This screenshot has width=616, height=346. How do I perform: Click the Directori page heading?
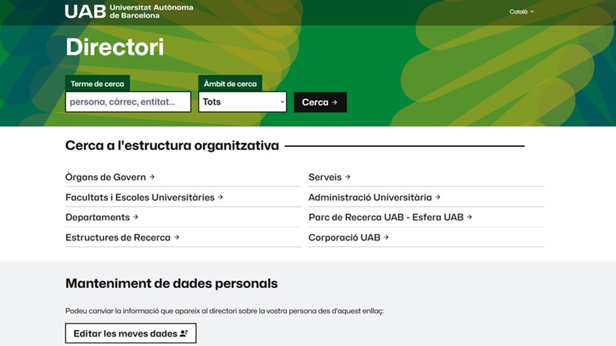(x=115, y=47)
